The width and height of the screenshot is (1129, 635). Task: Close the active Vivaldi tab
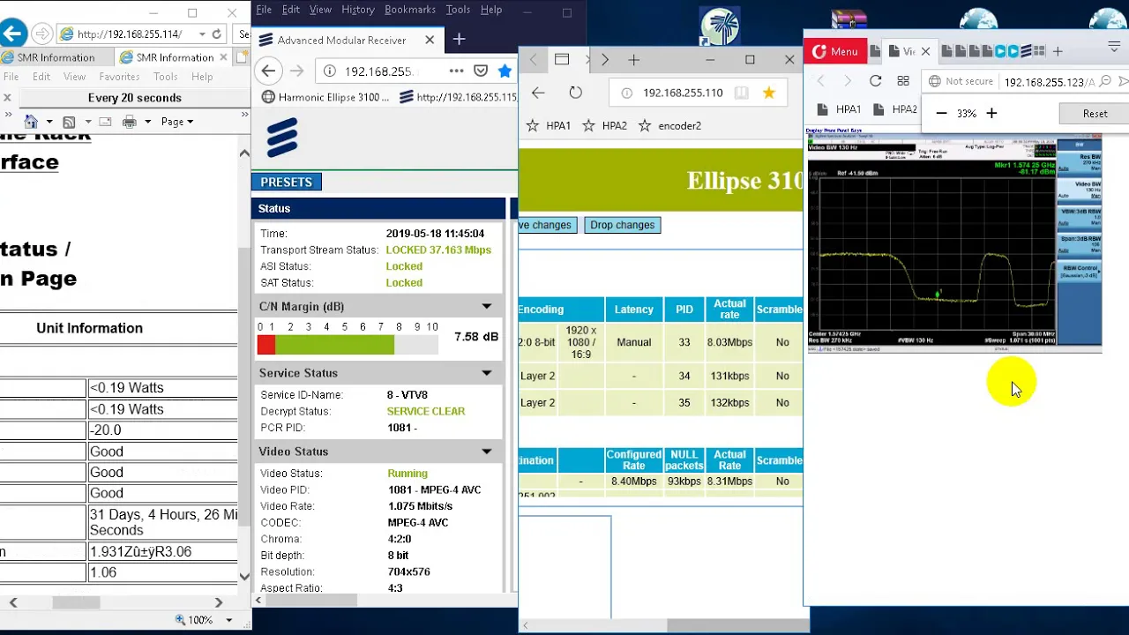pos(925,52)
